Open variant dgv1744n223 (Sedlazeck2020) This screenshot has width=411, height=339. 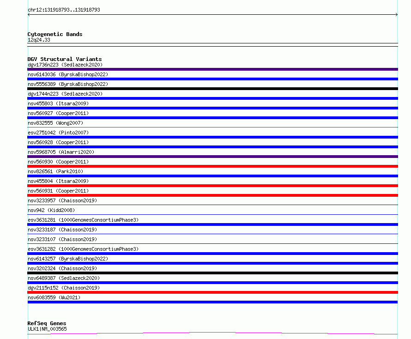[65, 94]
